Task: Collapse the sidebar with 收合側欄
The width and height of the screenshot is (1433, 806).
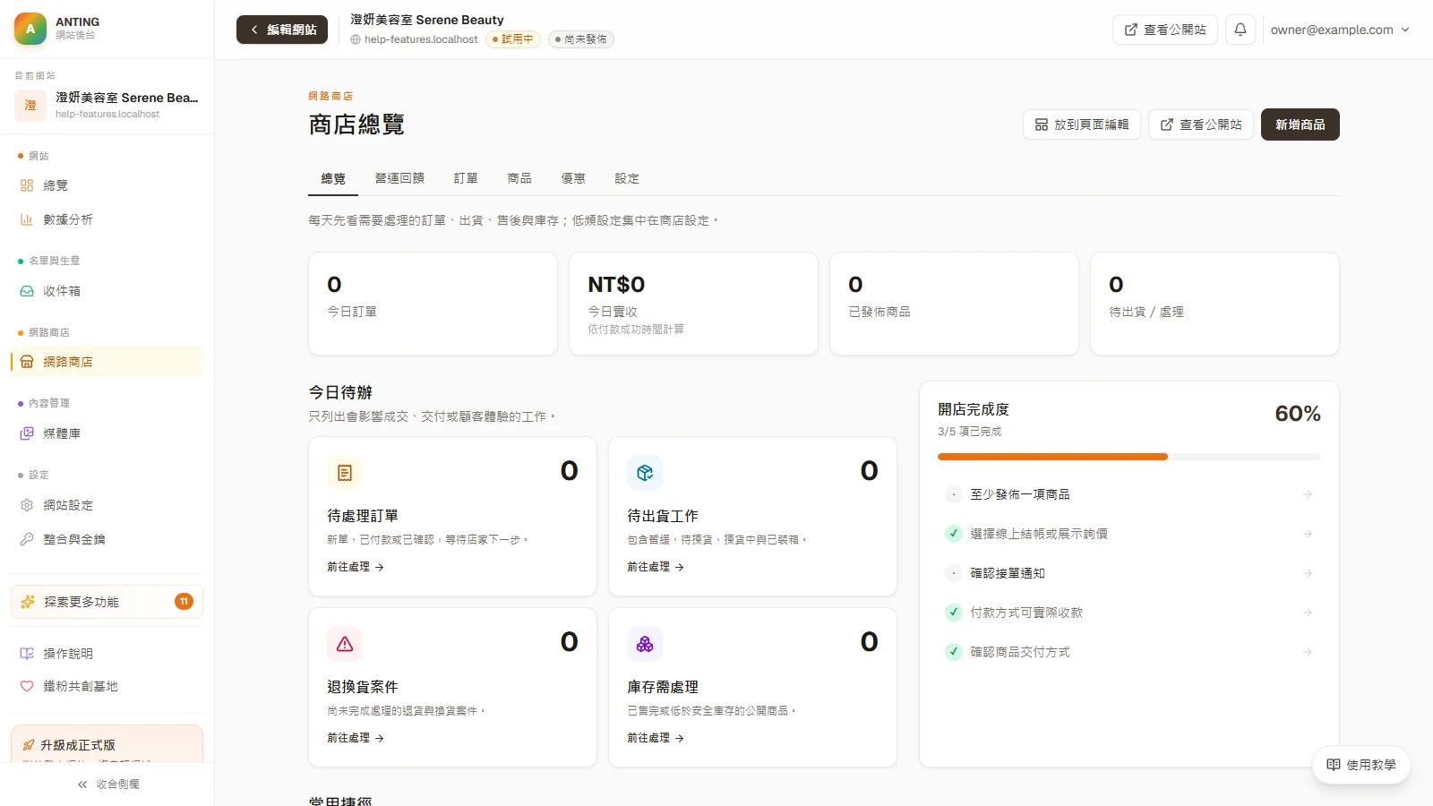Action: pyautogui.click(x=107, y=785)
